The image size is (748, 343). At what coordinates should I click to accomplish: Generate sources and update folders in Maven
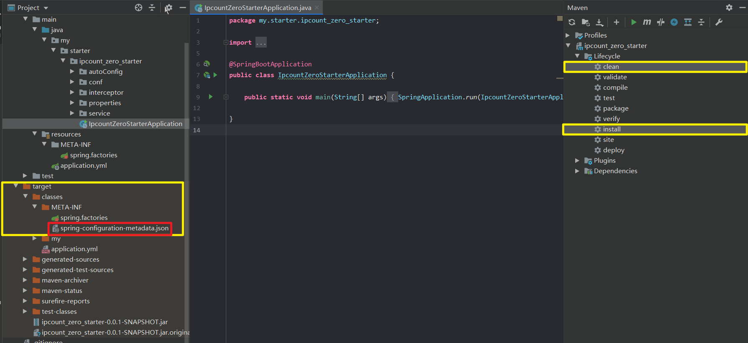click(586, 22)
